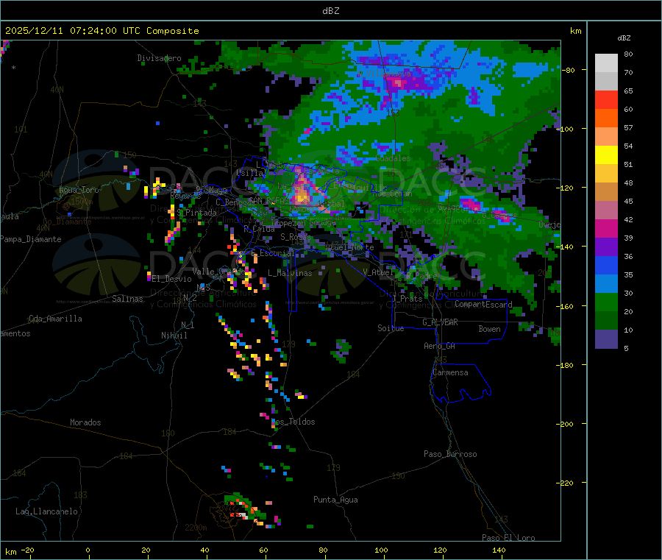Select the Aero_GA label
This screenshot has height=560, width=662.
[x=440, y=346]
